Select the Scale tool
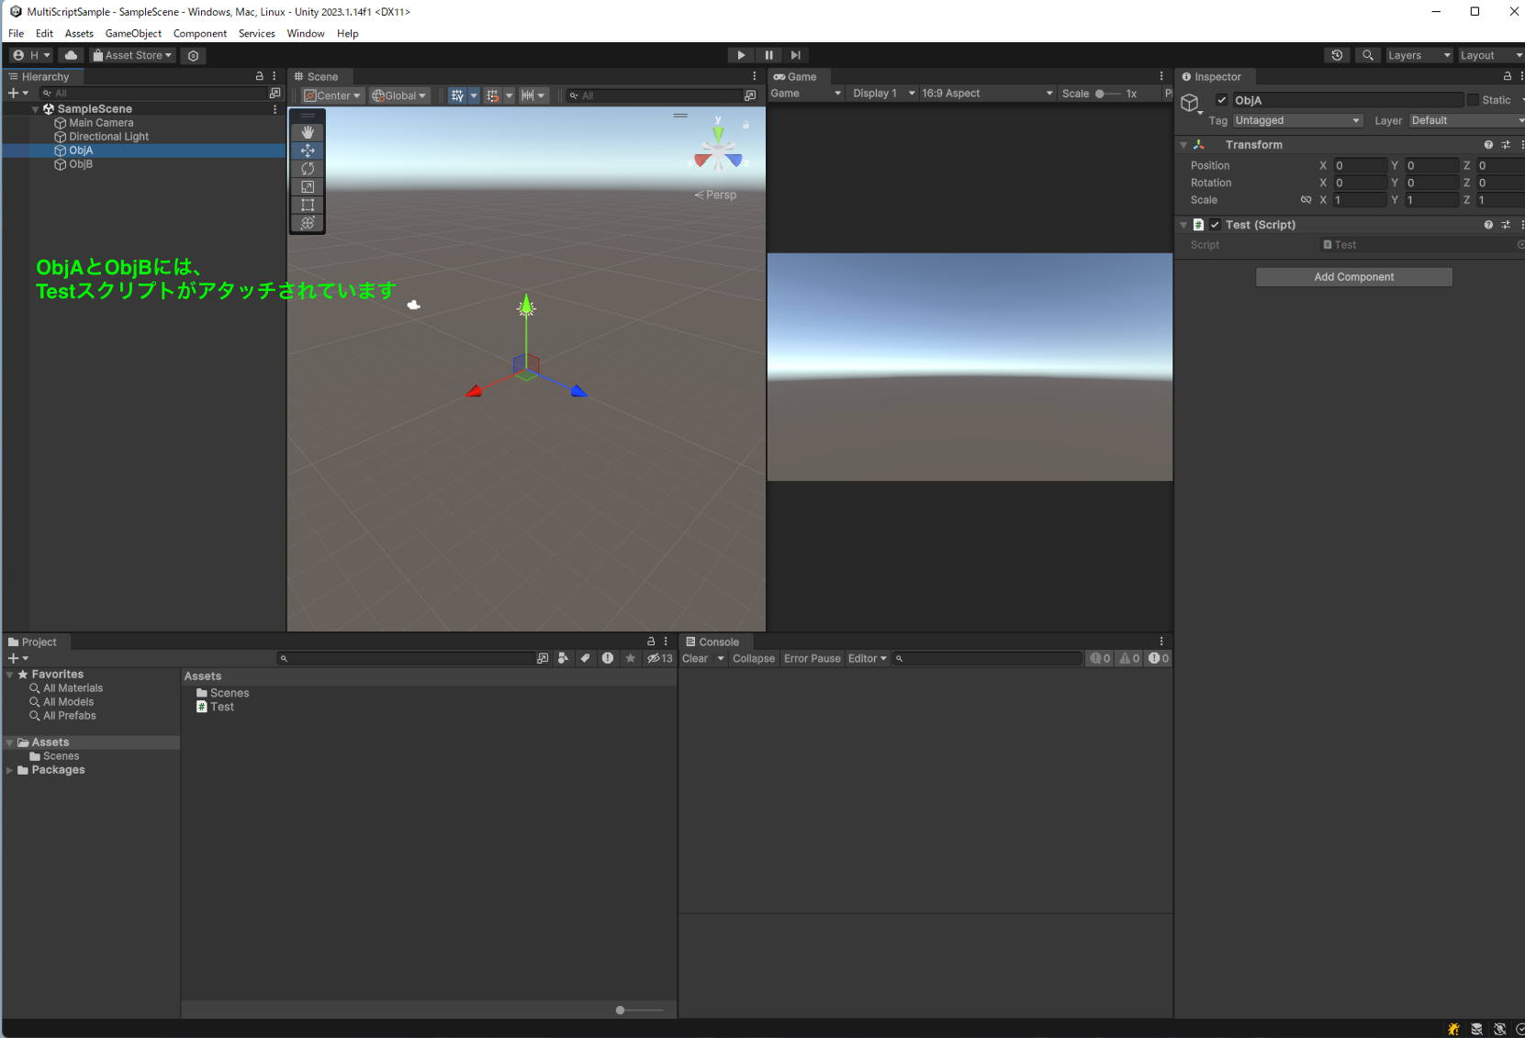The image size is (1525, 1038). click(308, 186)
